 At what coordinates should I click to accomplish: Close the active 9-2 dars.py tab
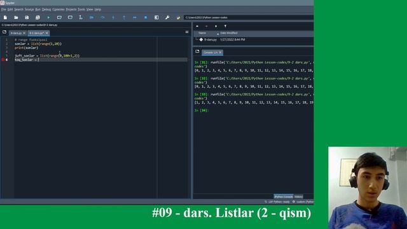[x=47, y=33]
